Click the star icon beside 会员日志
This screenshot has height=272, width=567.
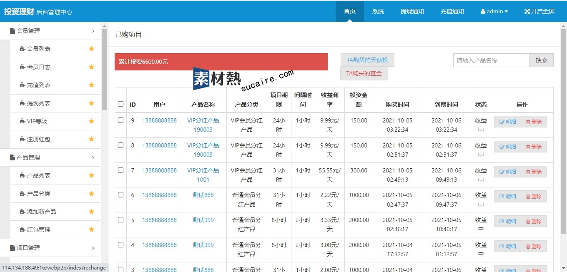(91, 67)
